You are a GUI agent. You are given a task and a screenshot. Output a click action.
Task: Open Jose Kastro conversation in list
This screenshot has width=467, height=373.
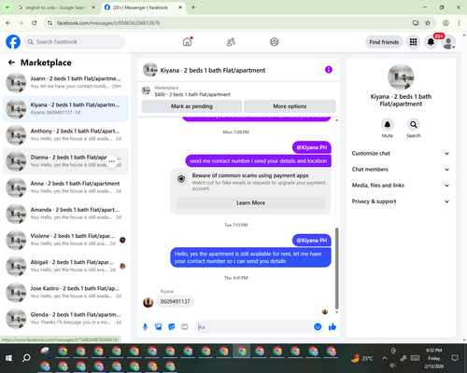tap(65, 292)
